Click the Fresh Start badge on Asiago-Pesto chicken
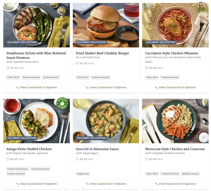211x191 pixels. click(x=62, y=103)
